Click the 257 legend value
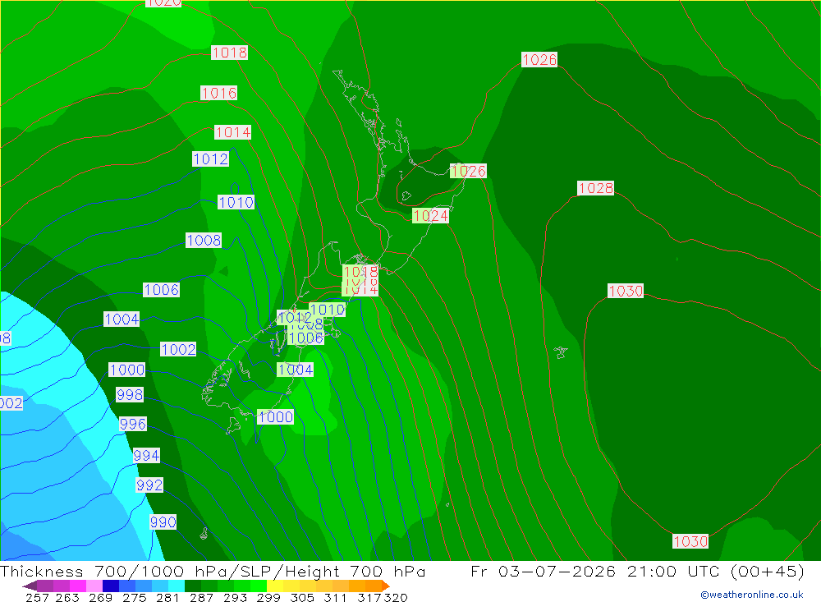Image resolution: width=821 pixels, height=602 pixels. click(37, 597)
